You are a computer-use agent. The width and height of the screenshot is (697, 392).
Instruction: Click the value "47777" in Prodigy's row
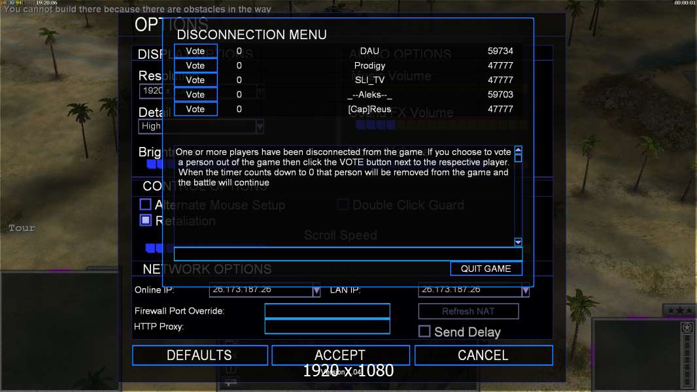tap(500, 66)
